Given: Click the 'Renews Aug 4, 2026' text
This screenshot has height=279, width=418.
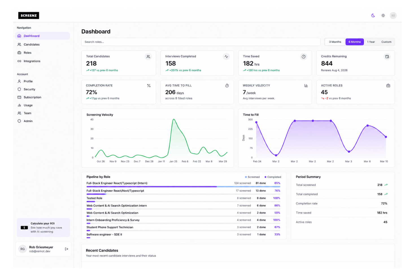Looking at the screenshot, I should click(334, 70).
